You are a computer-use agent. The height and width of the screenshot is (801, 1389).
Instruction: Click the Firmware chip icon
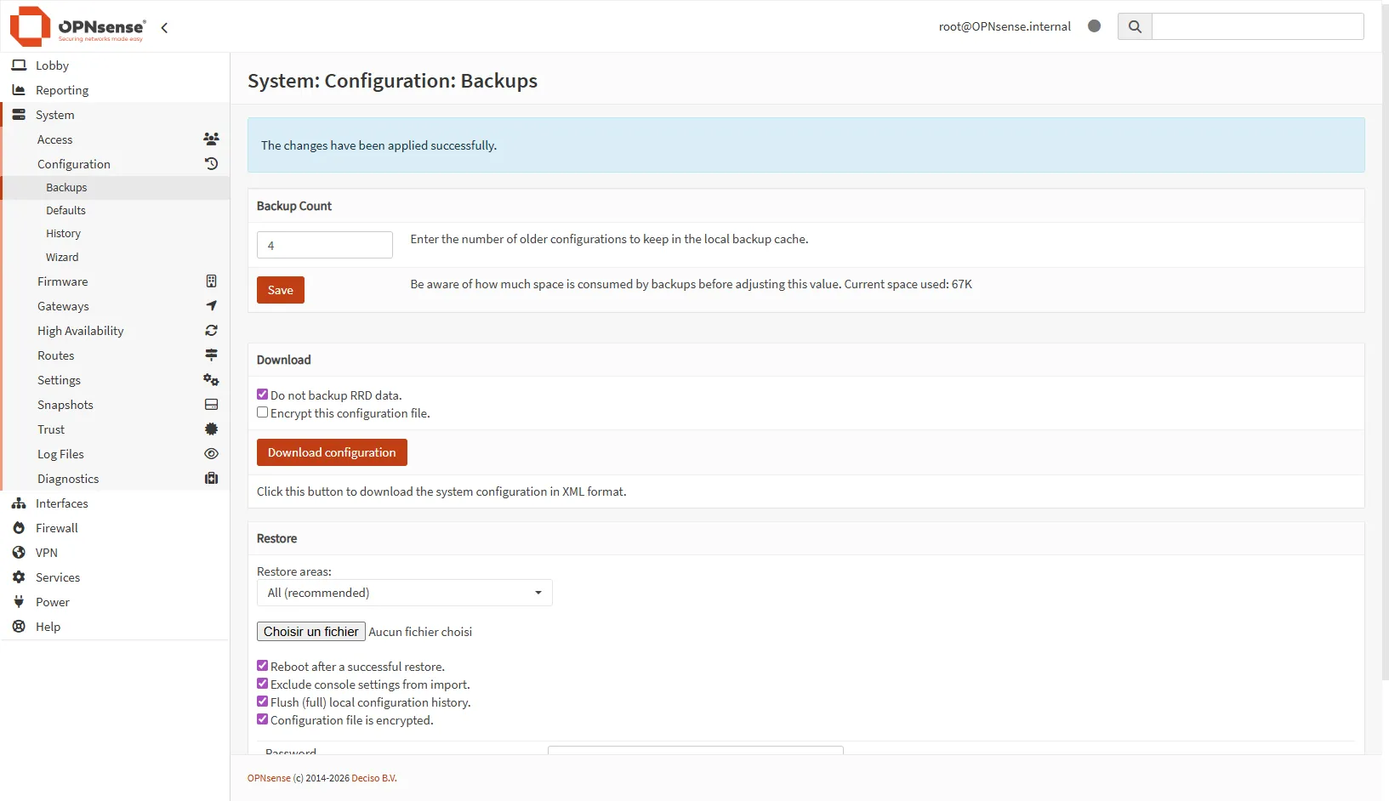211,281
